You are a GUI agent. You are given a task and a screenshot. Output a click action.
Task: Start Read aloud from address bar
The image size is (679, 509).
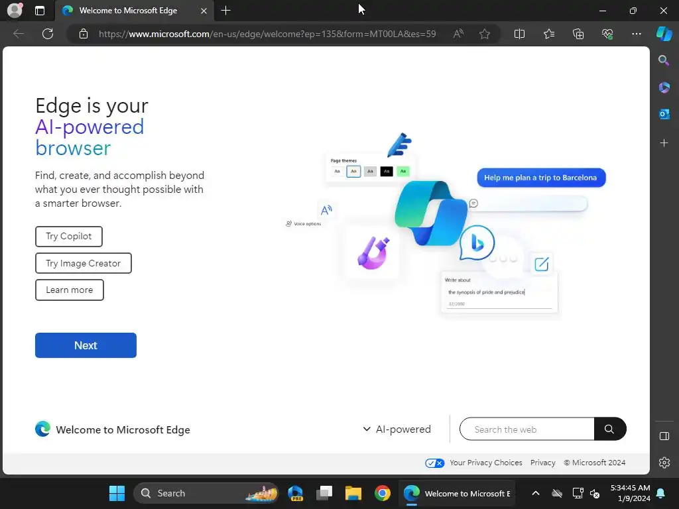(458, 34)
